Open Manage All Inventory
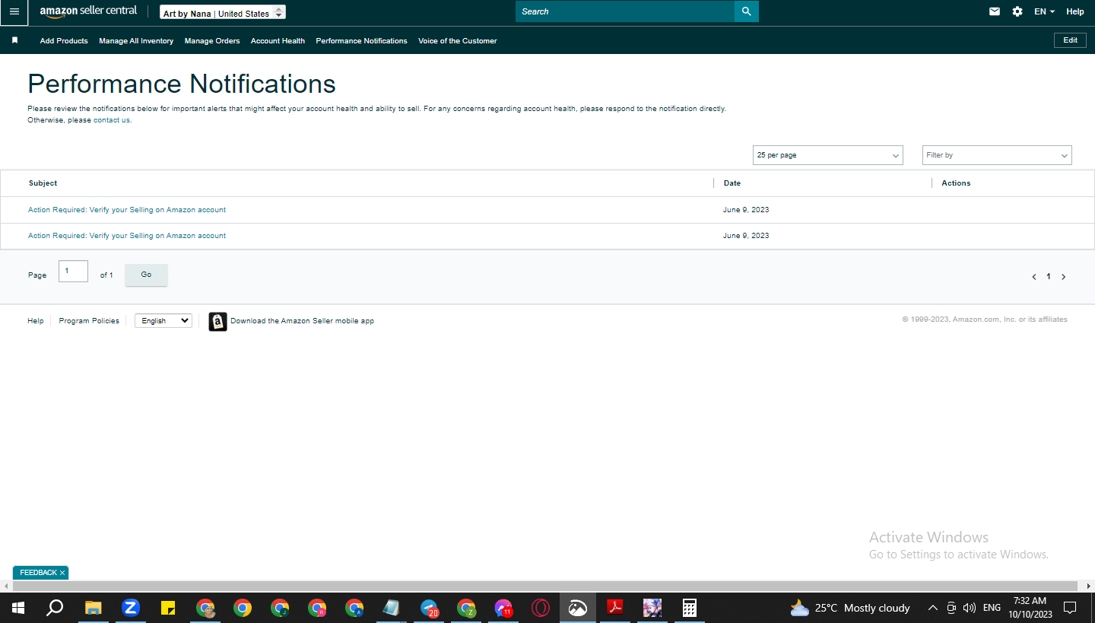 pos(136,41)
